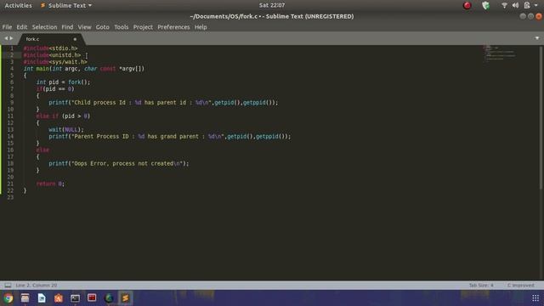Open the Edit menu

[x=21, y=27]
